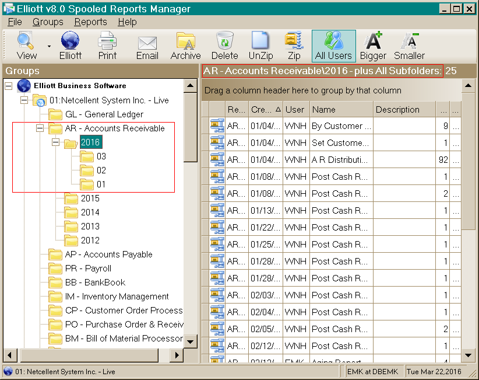Viewport: 479px width, 380px height.
Task: Email the selected report
Action: (147, 46)
